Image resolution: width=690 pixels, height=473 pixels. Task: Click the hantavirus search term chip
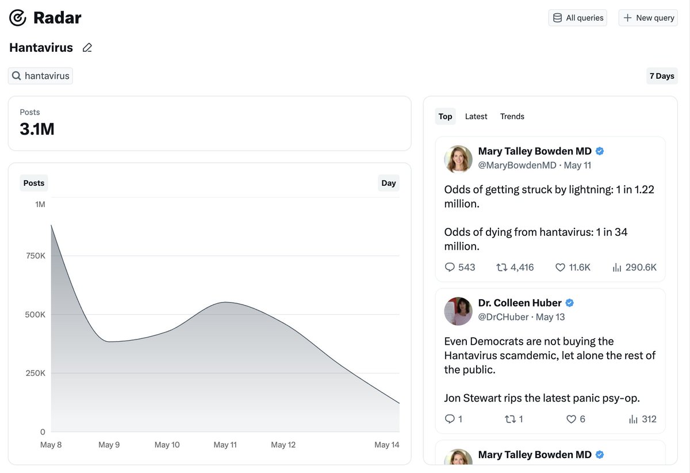40,76
